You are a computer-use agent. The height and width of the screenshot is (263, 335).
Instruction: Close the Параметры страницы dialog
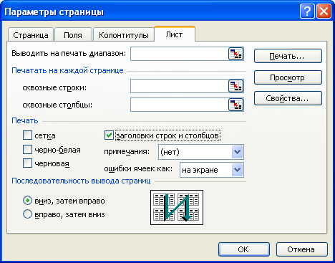(x=324, y=11)
